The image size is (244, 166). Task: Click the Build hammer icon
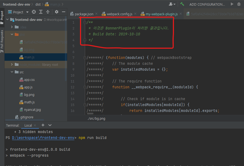pos(182,4)
